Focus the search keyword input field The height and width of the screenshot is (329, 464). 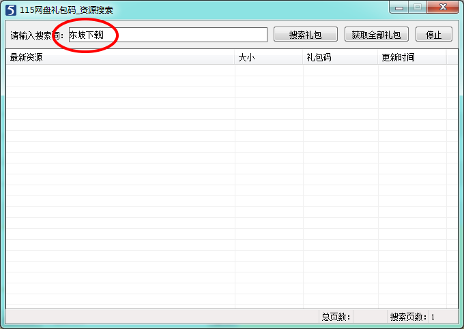[168, 35]
